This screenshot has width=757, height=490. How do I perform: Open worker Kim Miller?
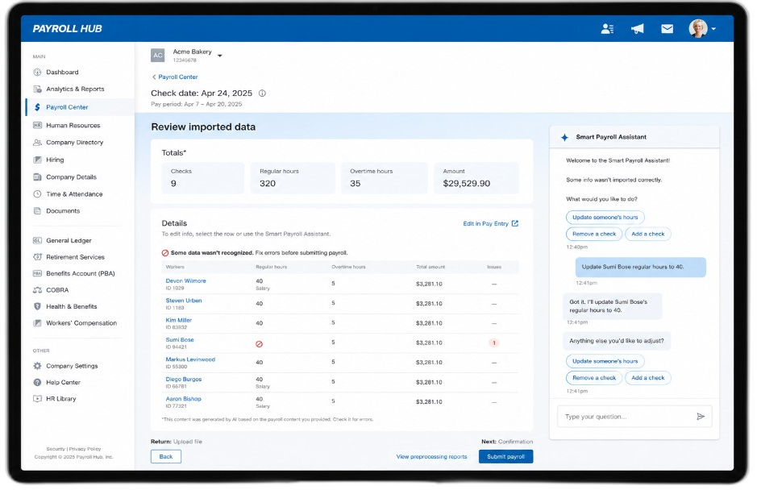click(x=179, y=320)
